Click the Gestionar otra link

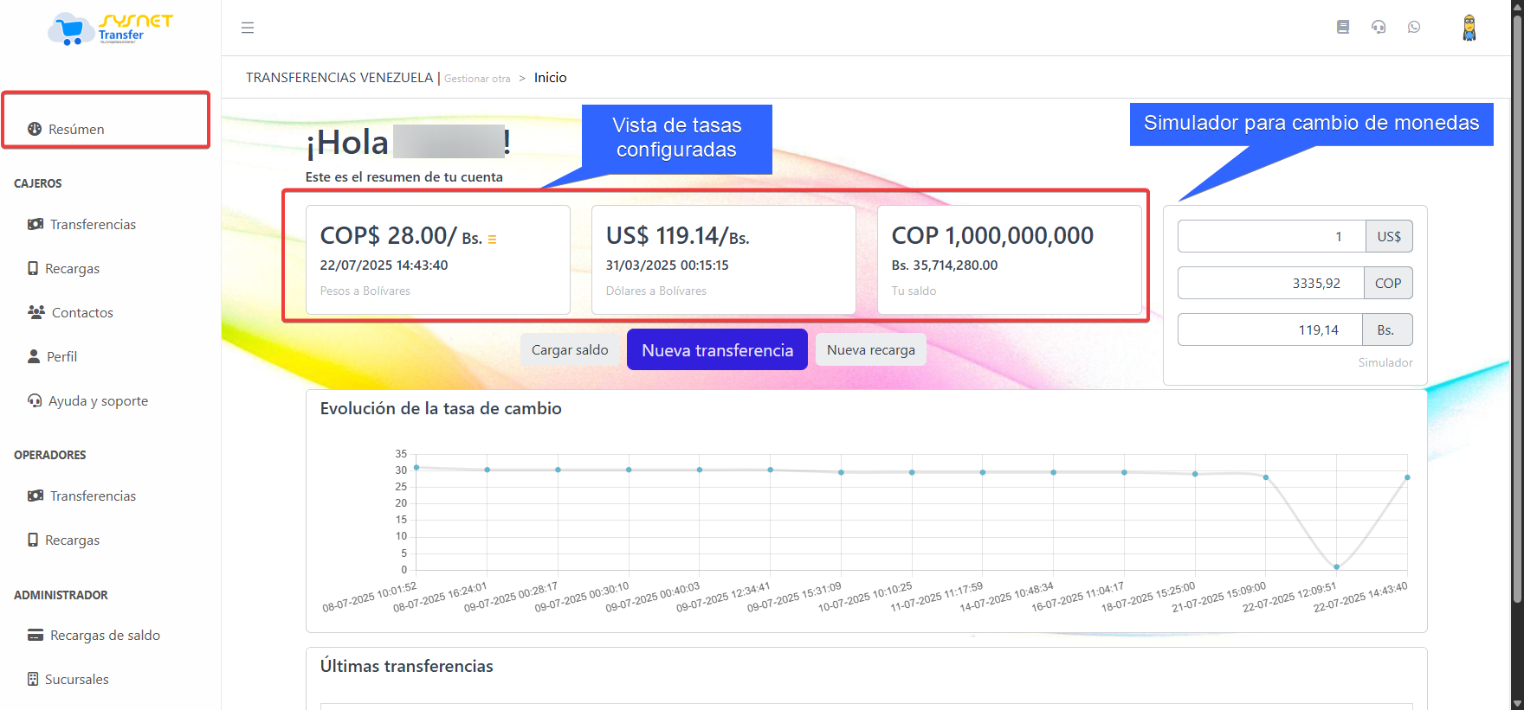pyautogui.click(x=477, y=79)
